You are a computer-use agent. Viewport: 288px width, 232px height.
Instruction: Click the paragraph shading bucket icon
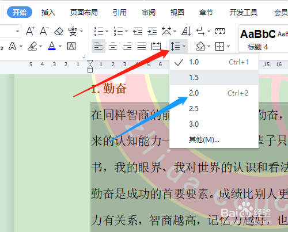(200, 46)
